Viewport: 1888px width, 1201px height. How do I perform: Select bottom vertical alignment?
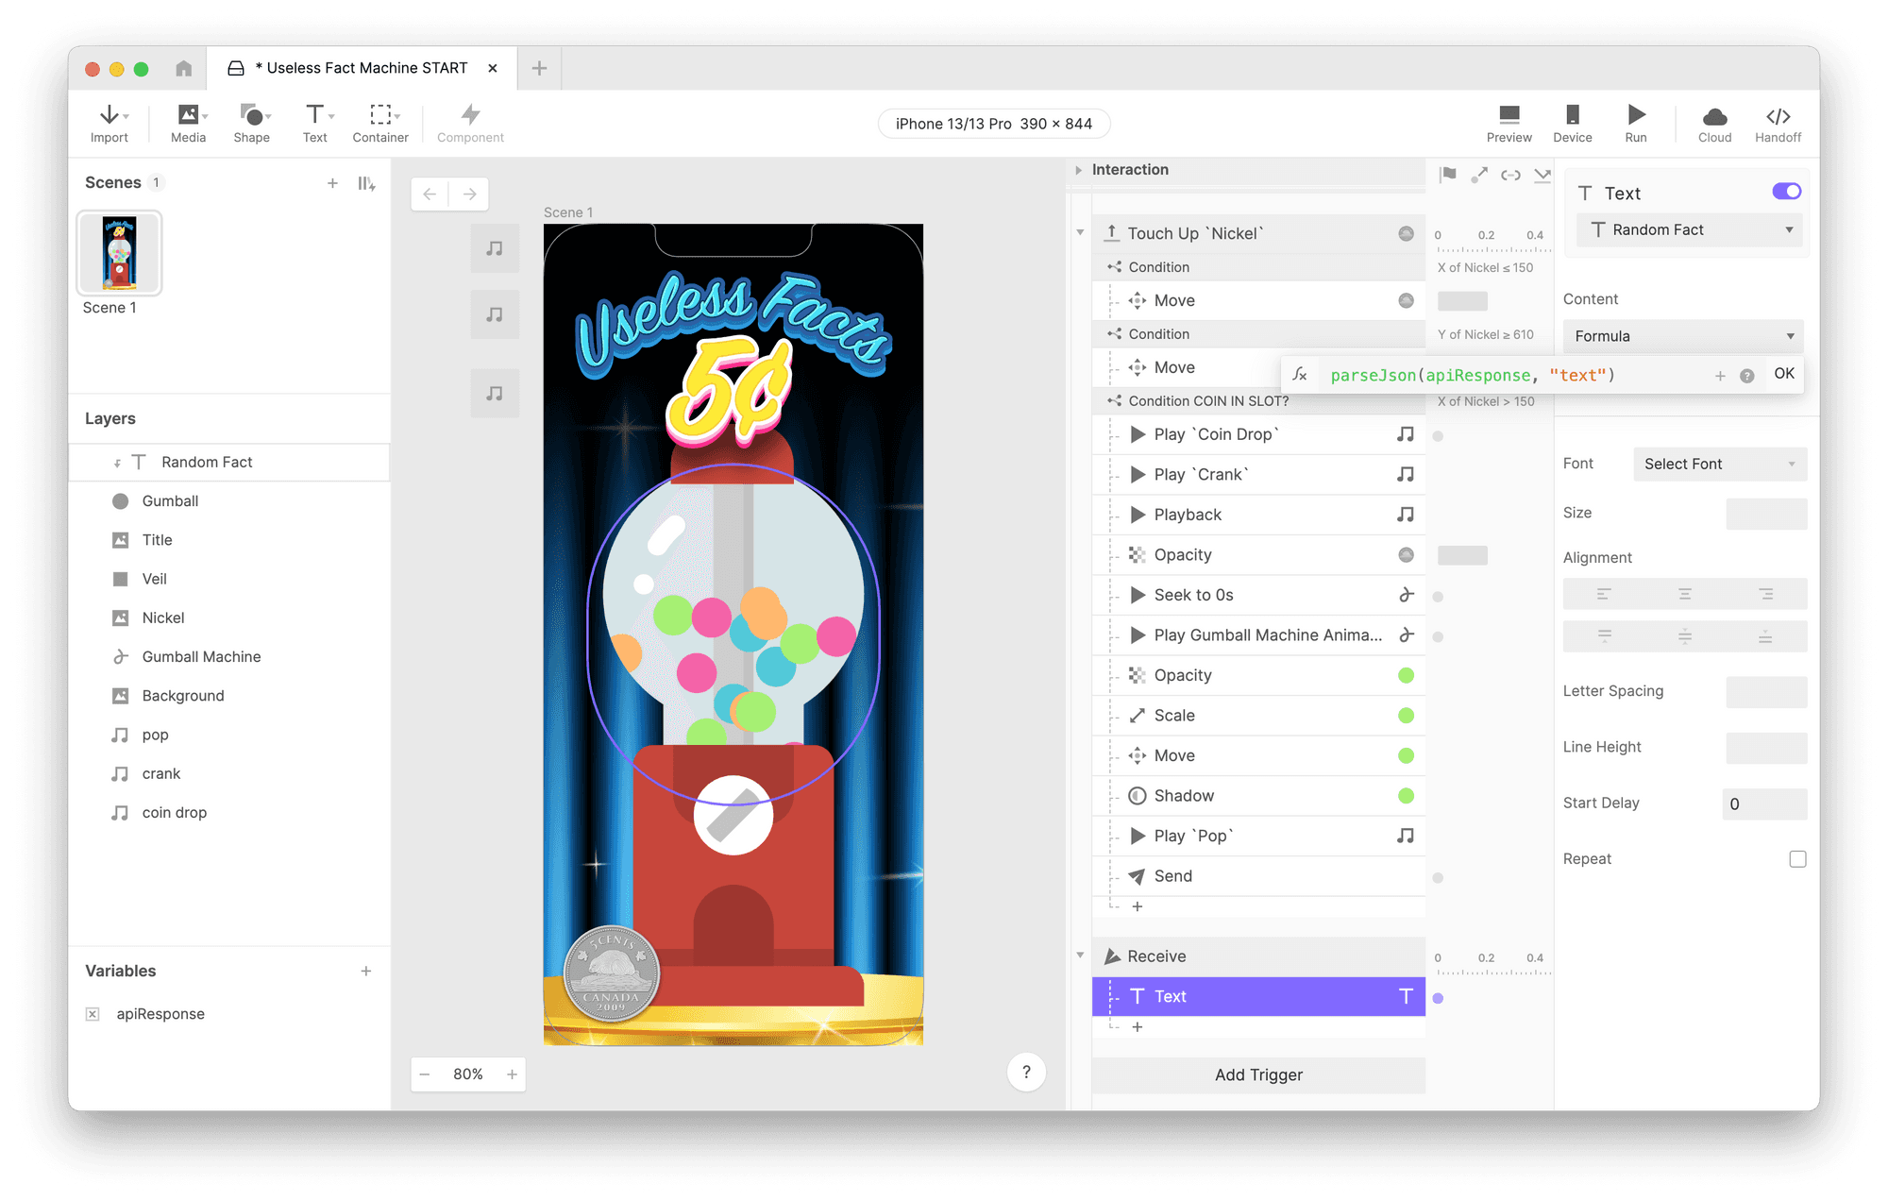(x=1766, y=636)
